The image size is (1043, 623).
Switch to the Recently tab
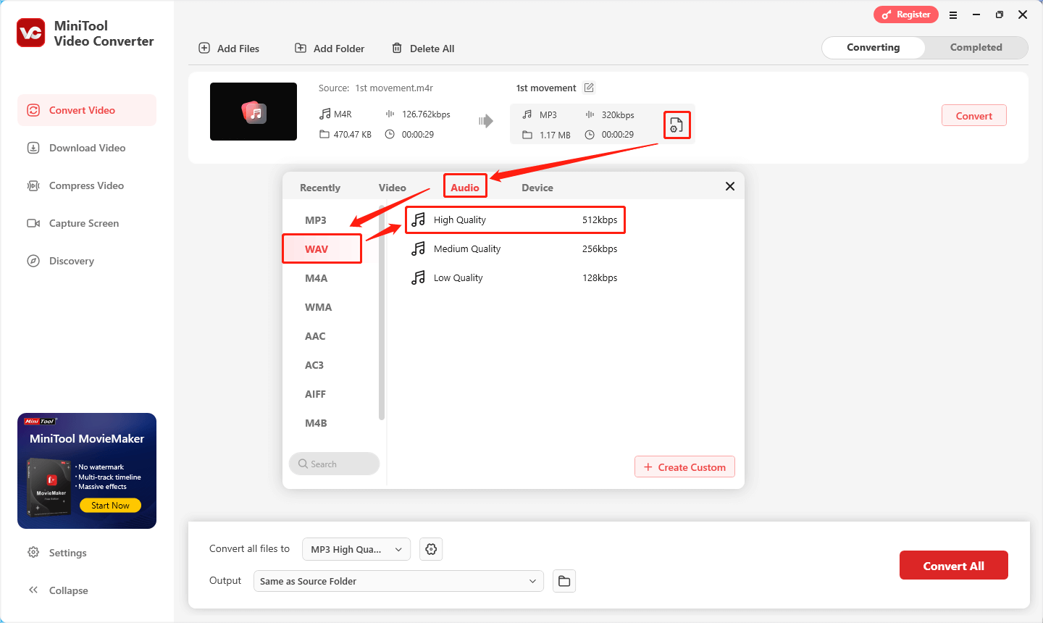[x=320, y=188]
